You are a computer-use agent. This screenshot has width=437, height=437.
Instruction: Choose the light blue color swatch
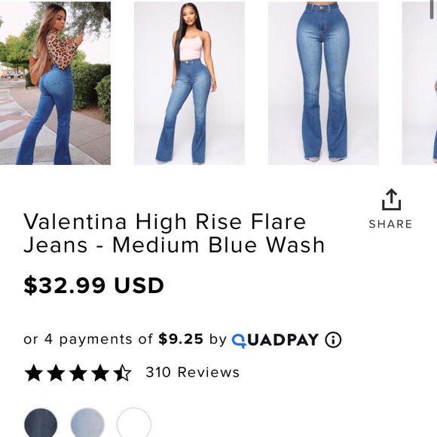coord(87,423)
